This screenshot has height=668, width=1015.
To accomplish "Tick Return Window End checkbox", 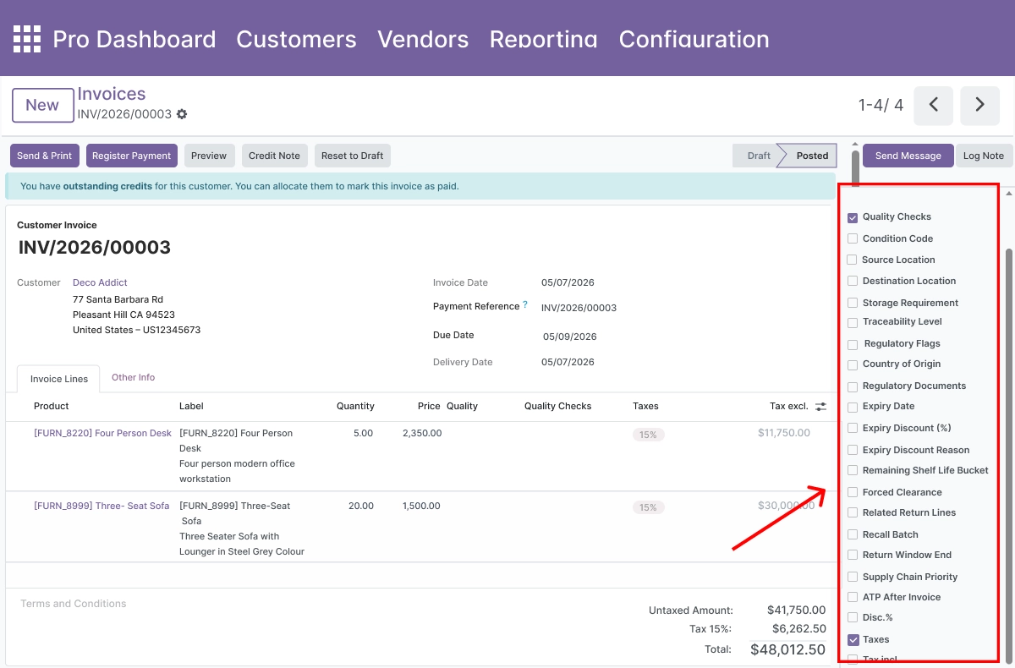I will point(853,556).
